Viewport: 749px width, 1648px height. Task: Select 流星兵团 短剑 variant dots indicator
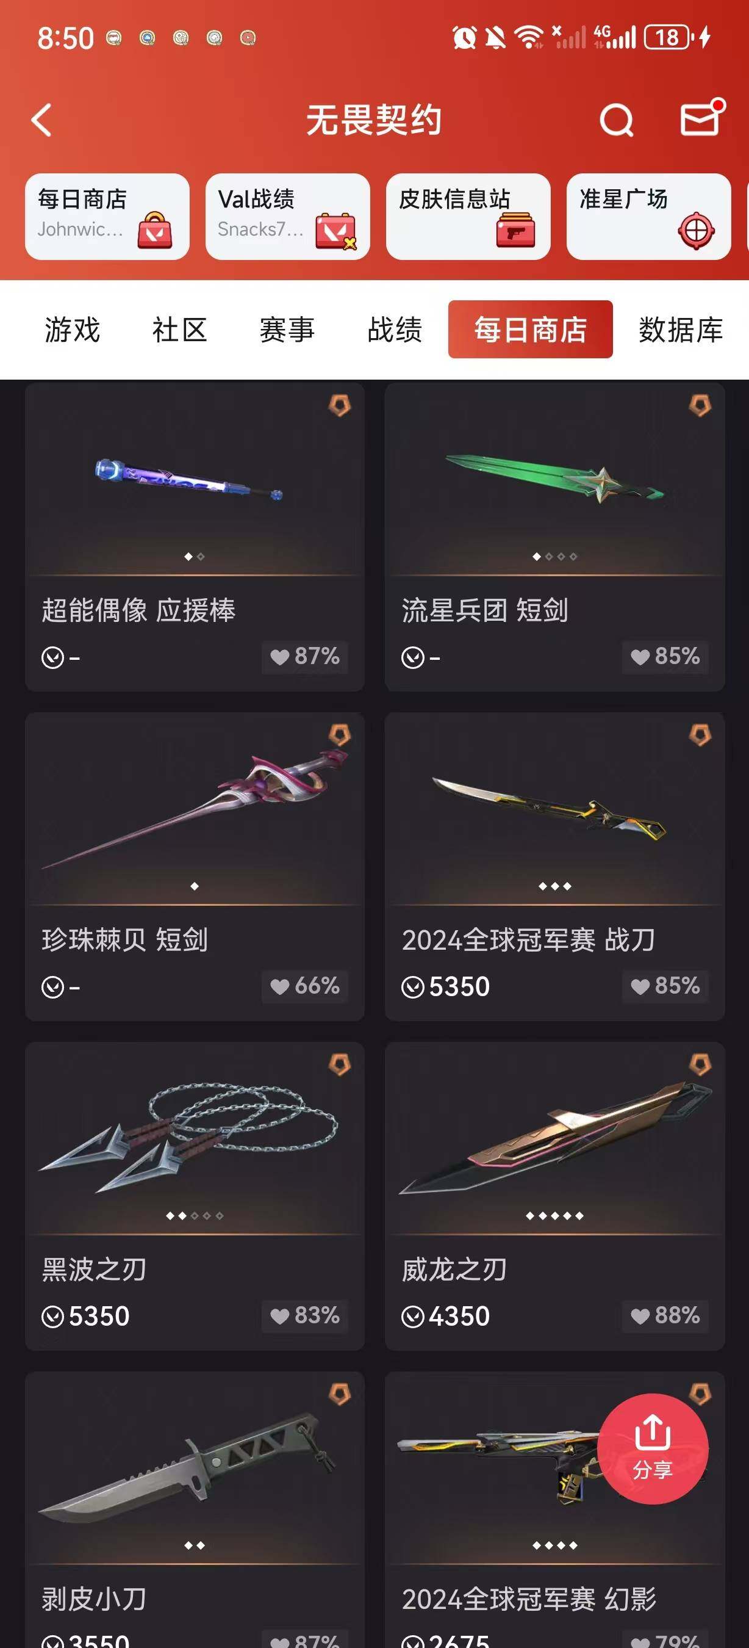pos(554,557)
